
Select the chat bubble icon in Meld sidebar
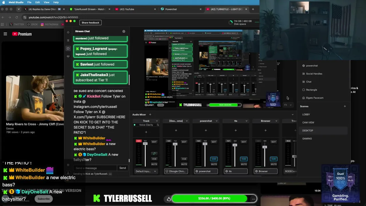pyautogui.click(x=68, y=48)
